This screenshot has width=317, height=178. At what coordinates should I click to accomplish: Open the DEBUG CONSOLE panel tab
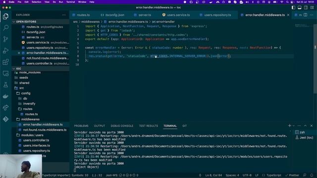122,126
